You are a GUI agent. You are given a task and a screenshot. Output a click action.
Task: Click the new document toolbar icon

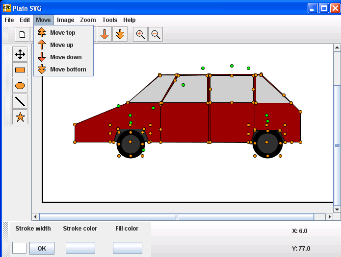click(22, 34)
